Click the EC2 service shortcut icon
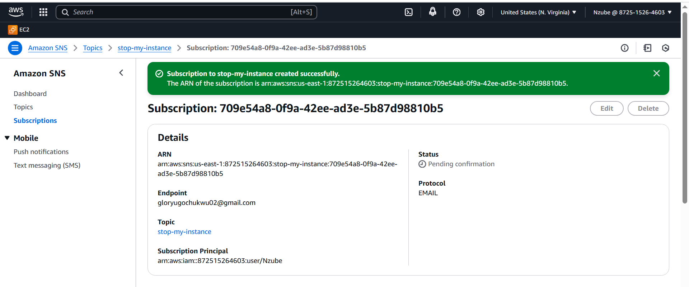This screenshot has height=287, width=689. pos(13,30)
